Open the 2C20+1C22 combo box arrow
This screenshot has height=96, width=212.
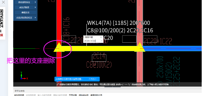(102, 41)
